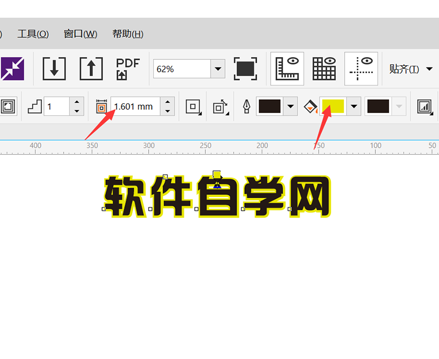Click the contour steps staircase icon
Image resolution: width=439 pixels, height=359 pixels.
click(33, 106)
